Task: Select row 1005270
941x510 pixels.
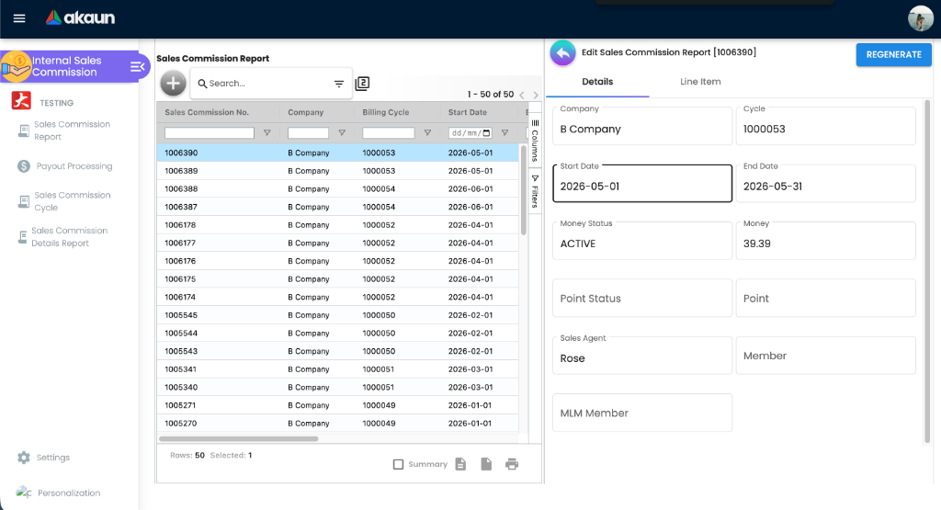Action: pyautogui.click(x=338, y=423)
